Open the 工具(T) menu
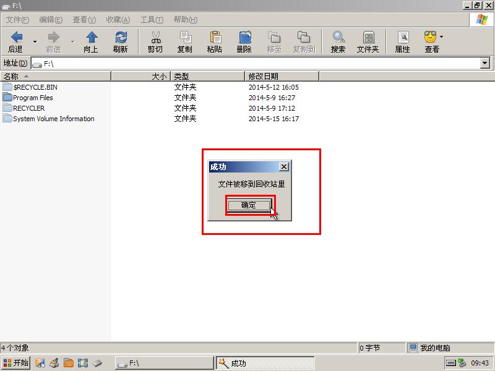 (x=152, y=20)
